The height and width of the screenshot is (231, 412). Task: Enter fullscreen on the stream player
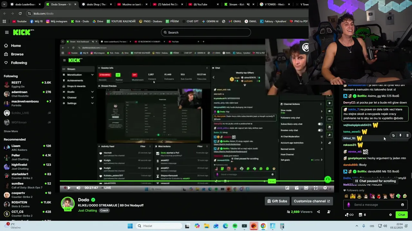315,188
